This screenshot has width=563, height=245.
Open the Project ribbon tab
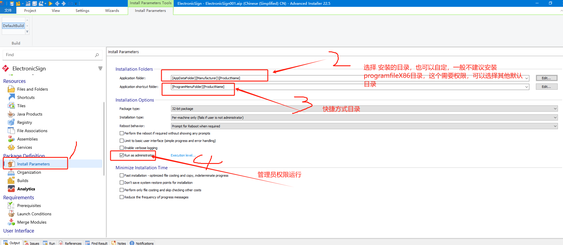[30, 10]
